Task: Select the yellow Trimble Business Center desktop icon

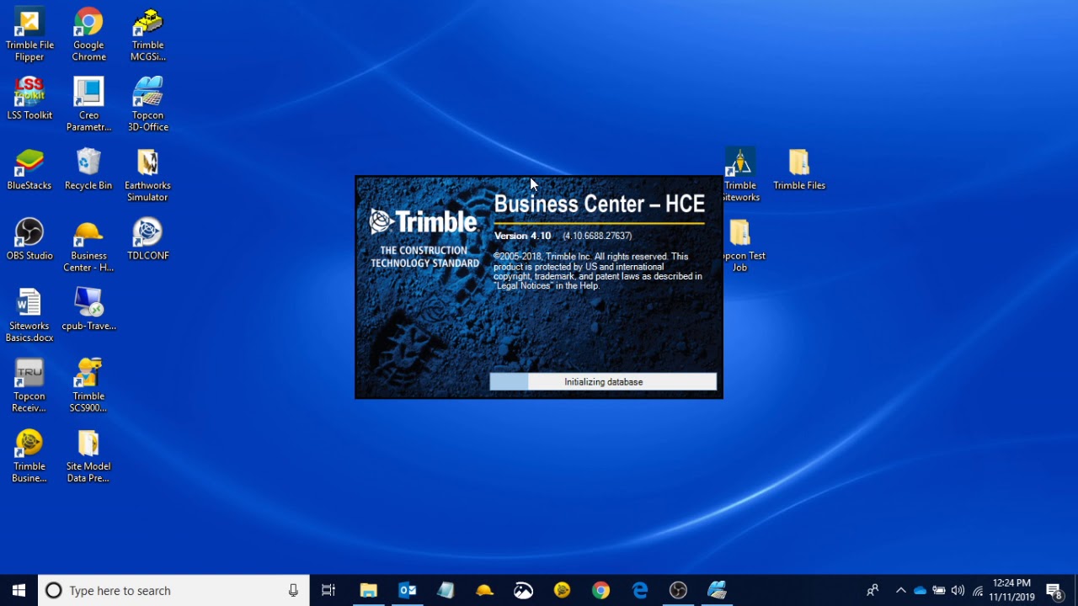Action: pyautogui.click(x=29, y=456)
